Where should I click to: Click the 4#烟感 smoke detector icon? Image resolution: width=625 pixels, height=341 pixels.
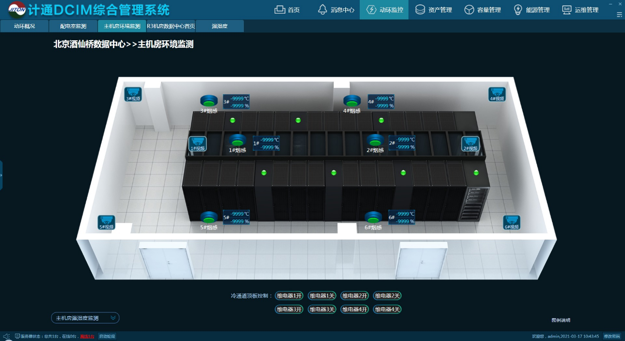352,101
